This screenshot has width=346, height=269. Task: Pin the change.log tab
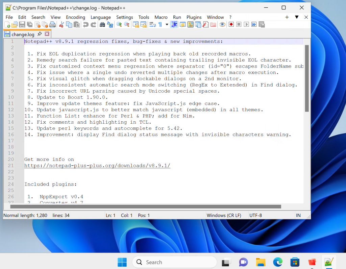click(40, 34)
